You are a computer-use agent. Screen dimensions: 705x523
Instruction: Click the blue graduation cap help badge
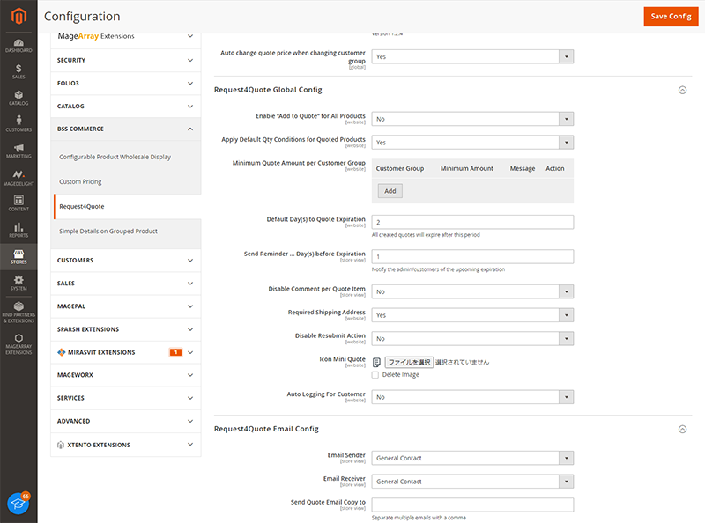[19, 504]
